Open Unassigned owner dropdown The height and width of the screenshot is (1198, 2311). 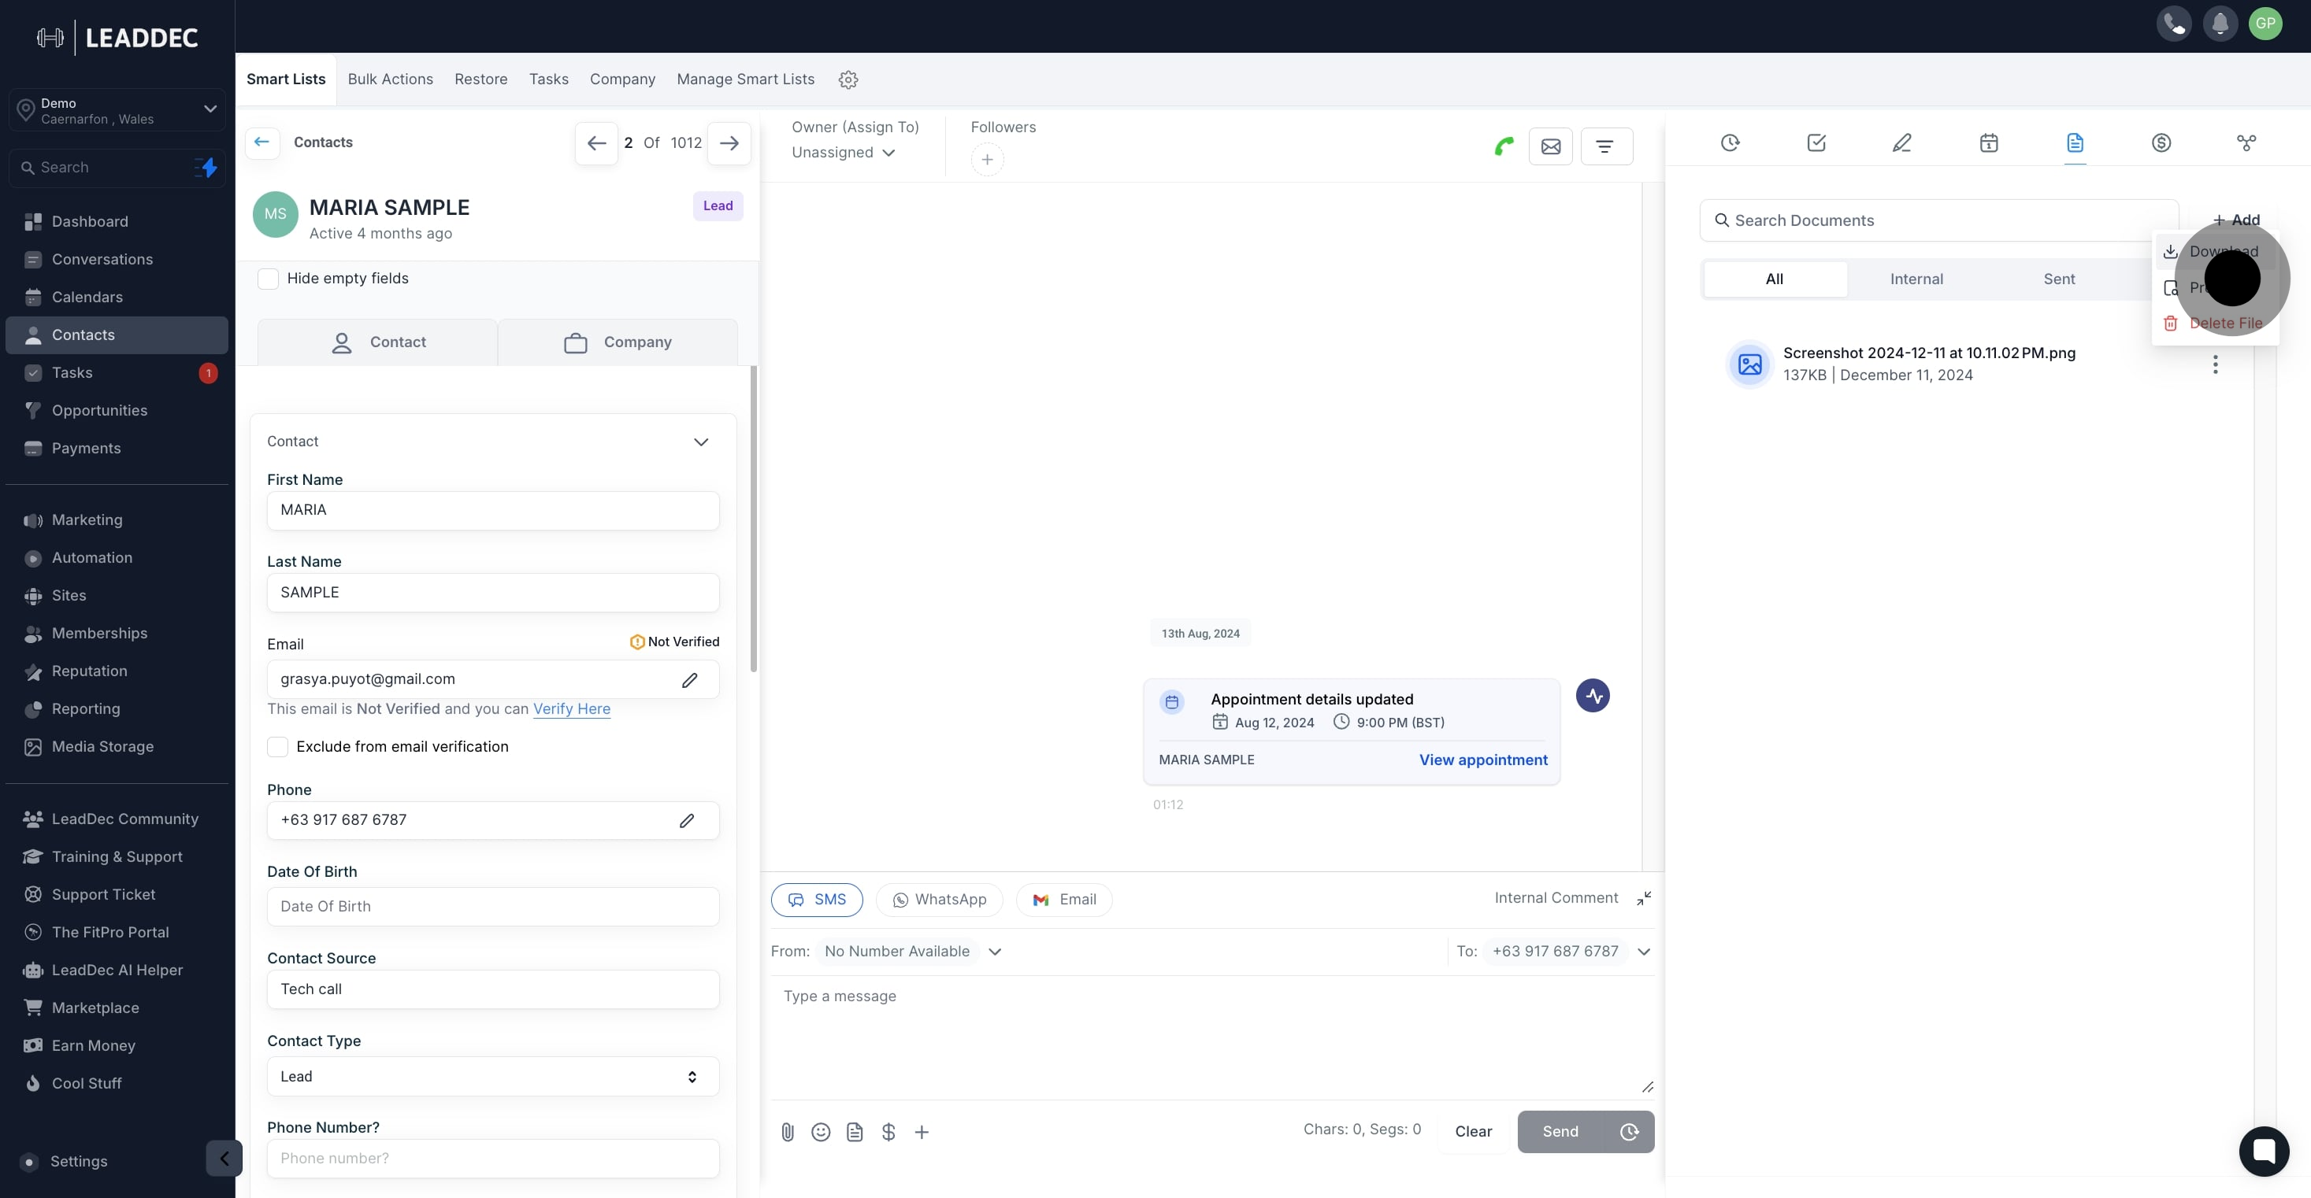844,153
